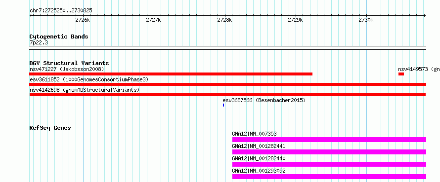
Task: Select the tiny blue esv3687566 variant marker
Action: coord(223,105)
